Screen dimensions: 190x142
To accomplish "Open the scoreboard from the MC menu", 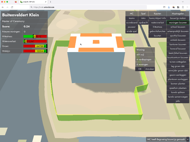I will tap(132, 23).
